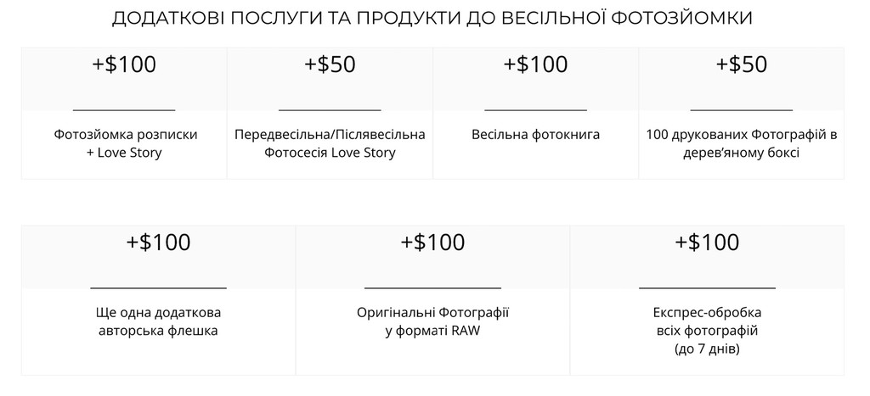Select the Експрес-обробка всіх фотографій text
Image resolution: width=870 pixels, height=396 pixels.
click(707, 321)
